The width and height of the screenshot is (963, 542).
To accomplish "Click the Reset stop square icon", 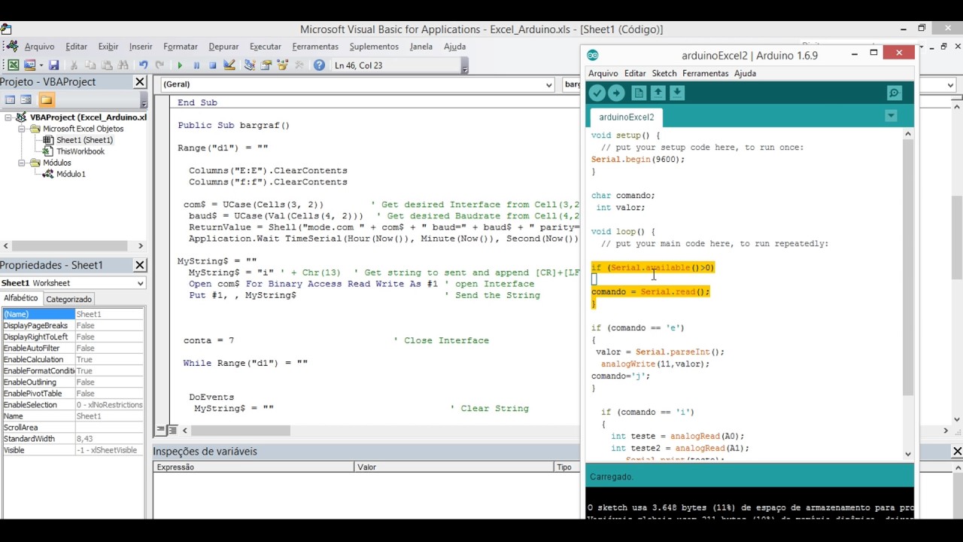I will point(213,65).
